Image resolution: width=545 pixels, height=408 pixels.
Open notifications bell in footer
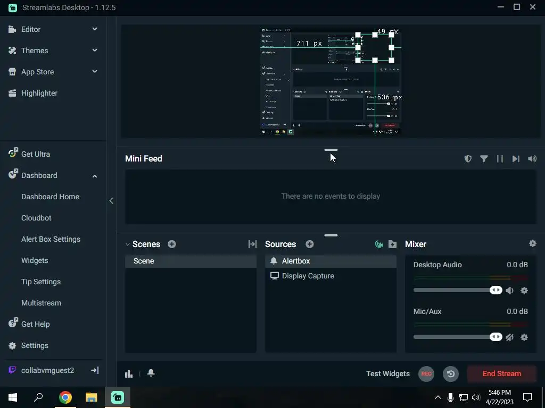point(151,373)
